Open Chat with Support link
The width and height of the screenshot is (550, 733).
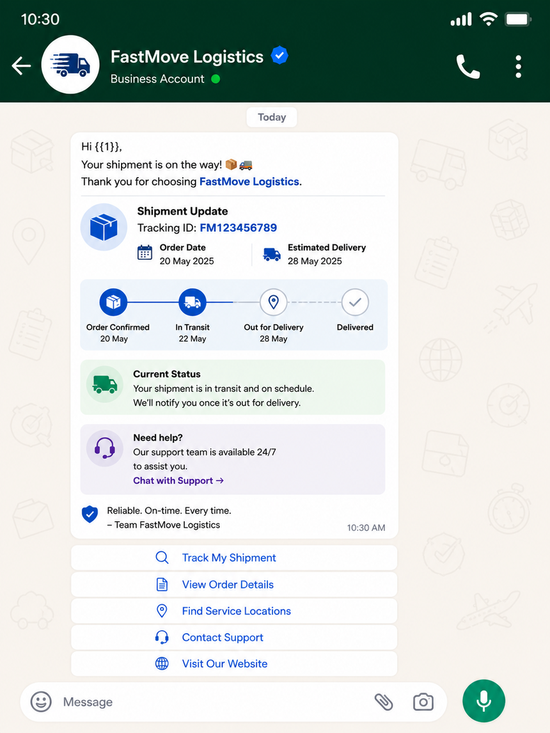[x=178, y=480]
